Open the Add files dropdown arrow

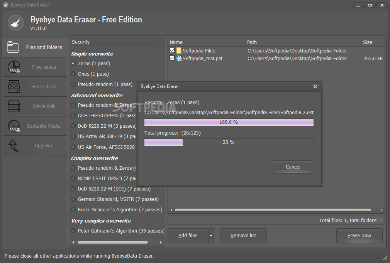click(211, 236)
